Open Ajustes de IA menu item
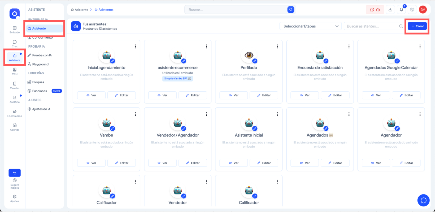Image resolution: width=435 pixels, height=212 pixels. pyautogui.click(x=41, y=109)
